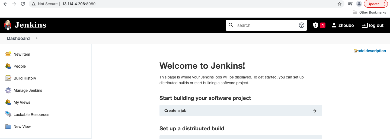Click the New Item box icon
The image size is (390, 139).
coord(8,54)
